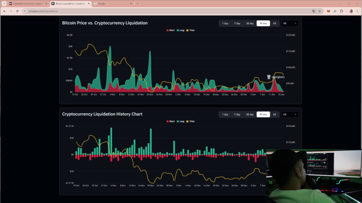Screen dimensions: 362x203
Task: Toggle Short red swatch in History chart legend
Action: (168, 122)
